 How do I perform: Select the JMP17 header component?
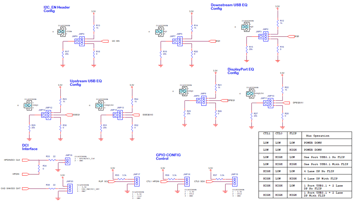(x=137, y=181)
